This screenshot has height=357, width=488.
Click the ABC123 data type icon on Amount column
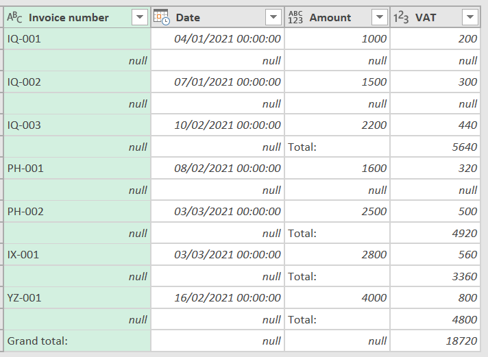pyautogui.click(x=295, y=17)
